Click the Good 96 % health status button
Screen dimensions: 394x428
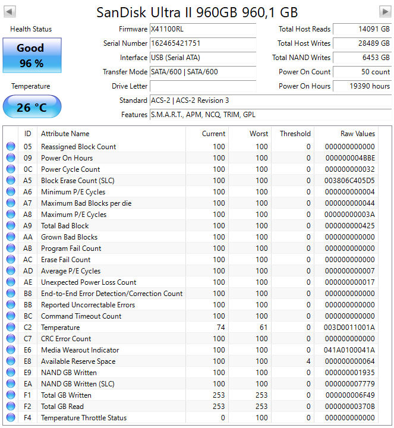coord(32,55)
